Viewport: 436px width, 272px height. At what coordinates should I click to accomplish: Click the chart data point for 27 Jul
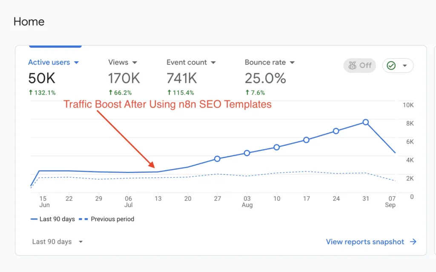[217, 159]
